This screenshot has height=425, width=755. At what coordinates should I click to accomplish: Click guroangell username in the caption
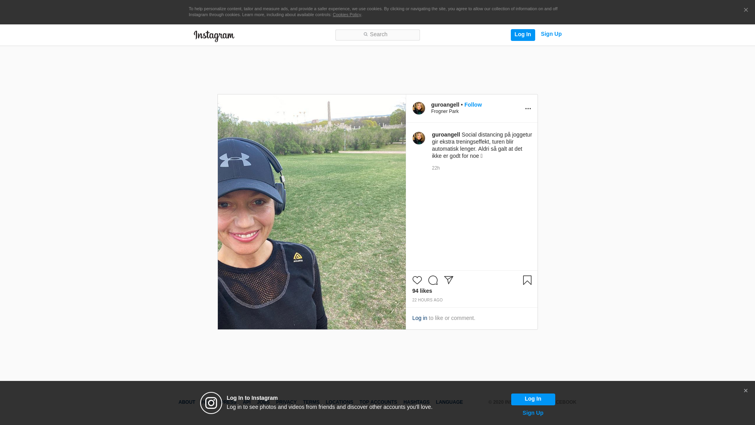tap(446, 135)
